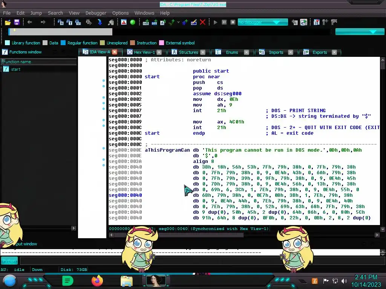Image resolution: width=386 pixels, height=289 pixels.
Task: Click the 'public start' line
Action: [x=211, y=71]
